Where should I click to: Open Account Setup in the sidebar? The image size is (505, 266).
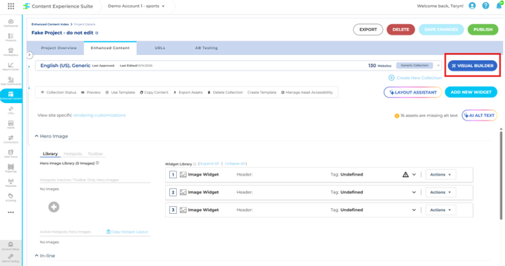pos(11,246)
